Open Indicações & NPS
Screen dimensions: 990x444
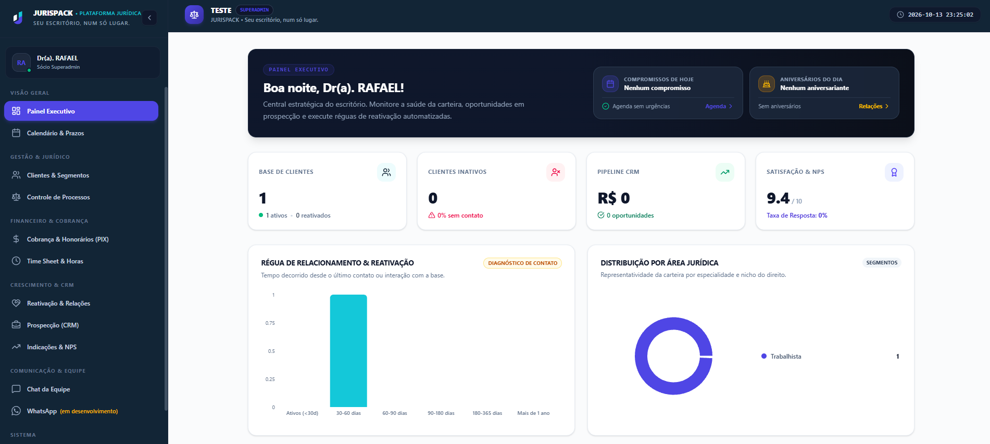[81, 347]
